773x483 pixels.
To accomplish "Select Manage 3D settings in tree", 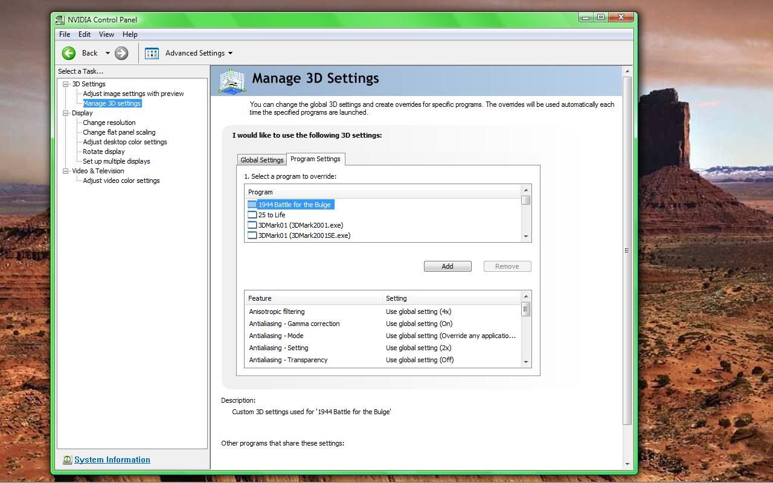I will tap(112, 103).
